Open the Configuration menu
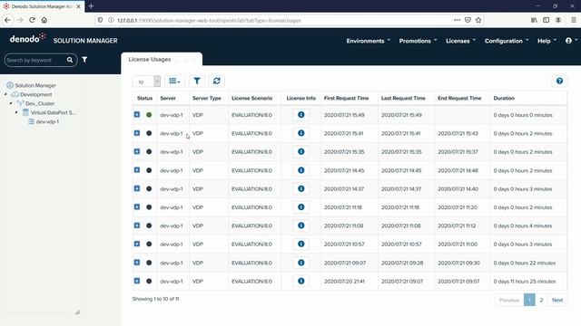This screenshot has height=326, width=581. click(507, 41)
